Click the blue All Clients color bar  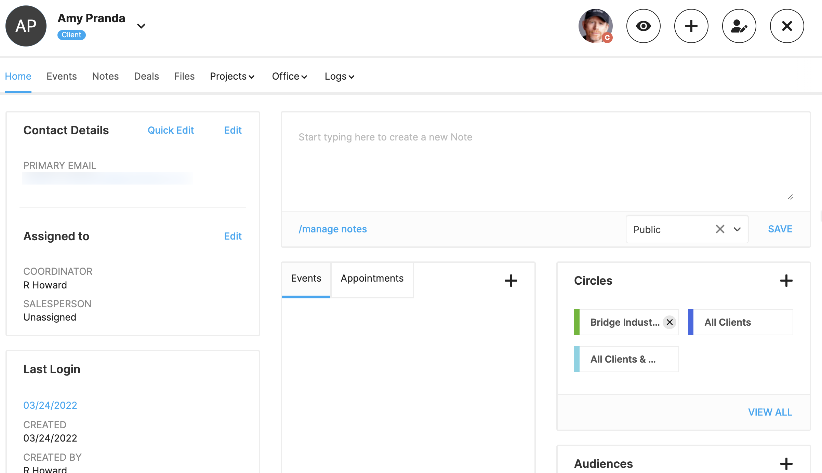click(691, 322)
